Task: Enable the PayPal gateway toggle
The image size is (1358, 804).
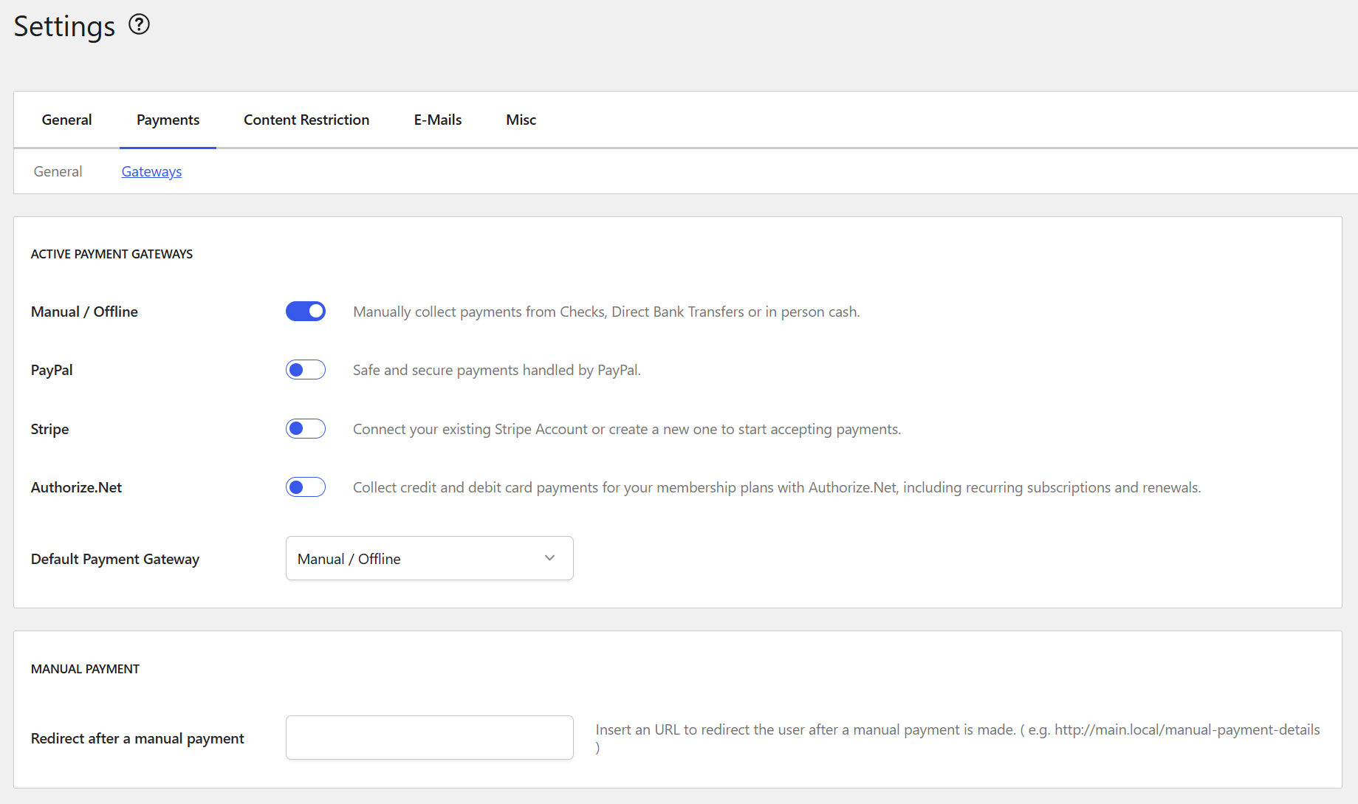Action: click(306, 370)
